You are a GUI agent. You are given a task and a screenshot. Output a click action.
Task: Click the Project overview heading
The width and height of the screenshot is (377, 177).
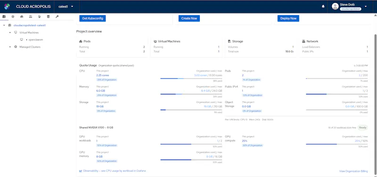click(x=89, y=32)
